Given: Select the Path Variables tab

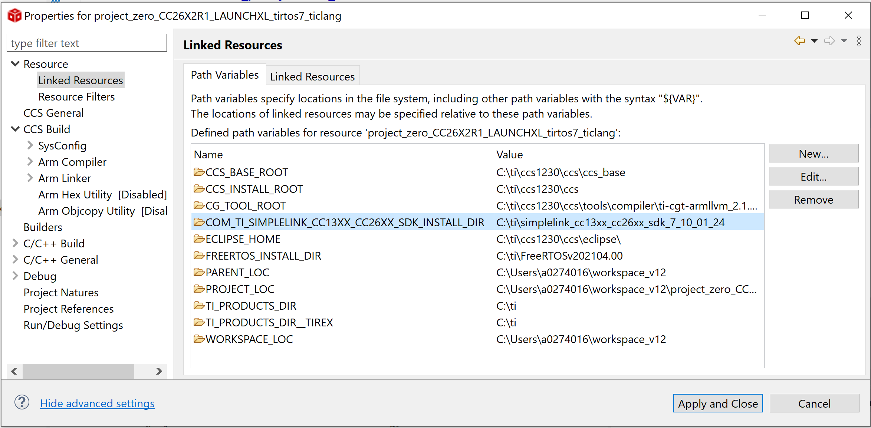Looking at the screenshot, I should 224,75.
